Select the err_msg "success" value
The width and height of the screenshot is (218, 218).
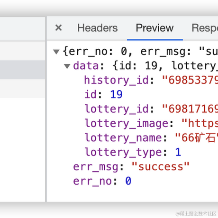[161, 166]
